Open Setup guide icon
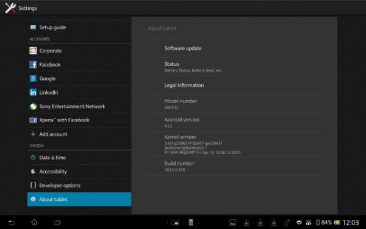Image resolution: width=366 pixels, height=229 pixels. [33, 27]
